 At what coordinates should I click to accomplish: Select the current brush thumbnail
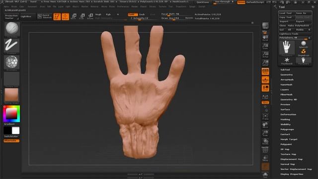pos(12,29)
